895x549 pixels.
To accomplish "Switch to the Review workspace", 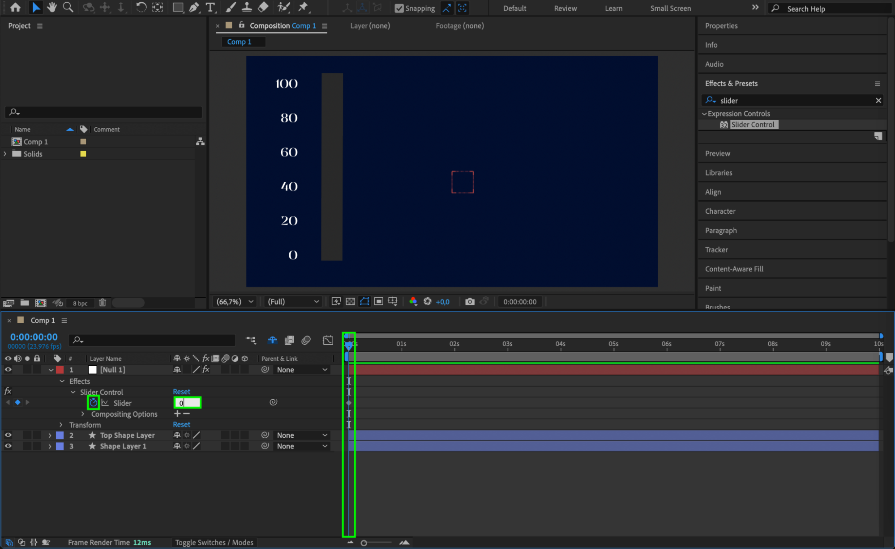I will point(565,8).
